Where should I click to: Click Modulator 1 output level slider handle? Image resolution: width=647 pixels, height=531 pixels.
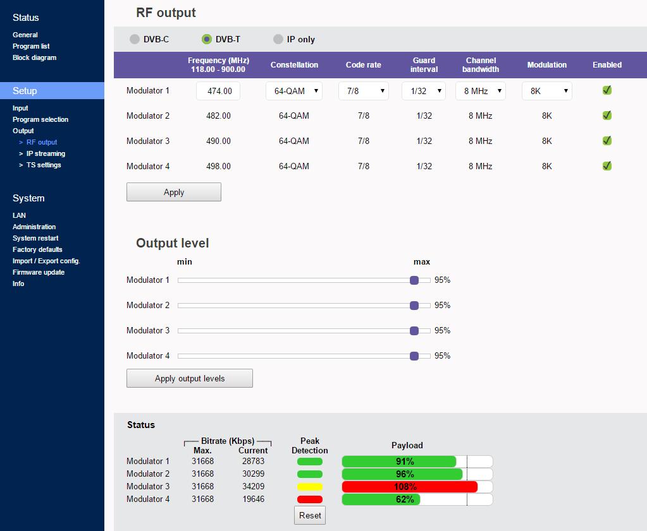coord(414,280)
